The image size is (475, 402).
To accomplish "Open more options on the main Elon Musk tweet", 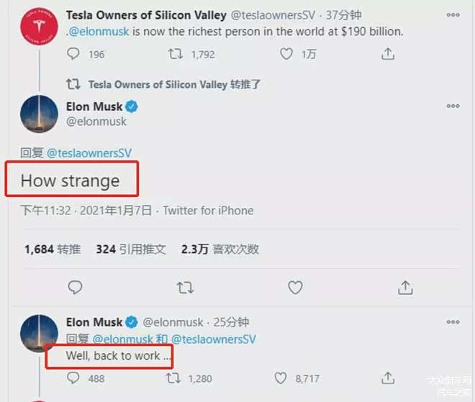I will [x=453, y=106].
